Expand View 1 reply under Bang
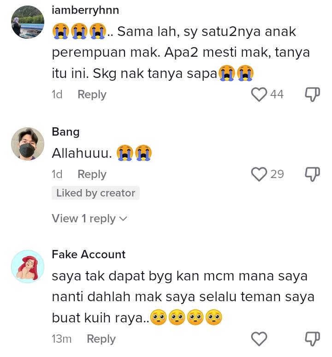Screen dimensions: 332x357 [84, 218]
